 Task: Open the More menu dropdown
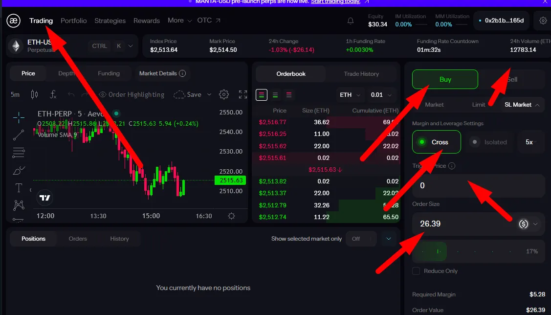pos(179,21)
